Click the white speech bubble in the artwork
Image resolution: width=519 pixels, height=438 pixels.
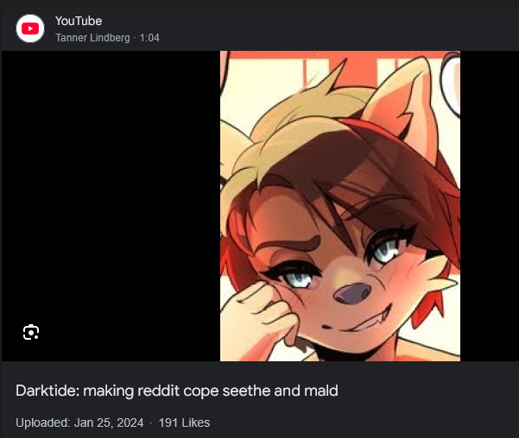(451, 84)
